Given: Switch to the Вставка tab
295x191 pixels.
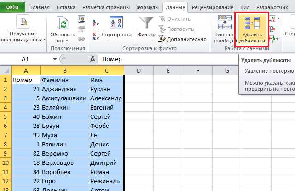Looking at the screenshot, I should (66, 7).
